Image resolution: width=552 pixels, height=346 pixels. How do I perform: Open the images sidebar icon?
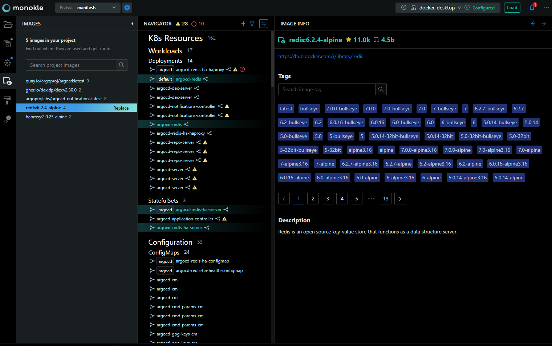8,81
